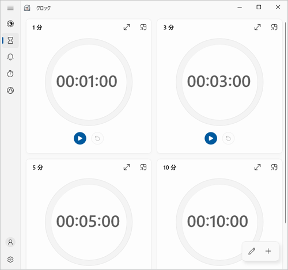
Task: Reset the 1 分 timer
Action: click(97, 138)
